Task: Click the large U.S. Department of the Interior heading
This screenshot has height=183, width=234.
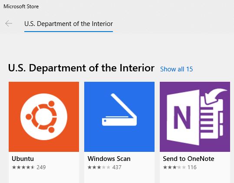Action: [81, 68]
